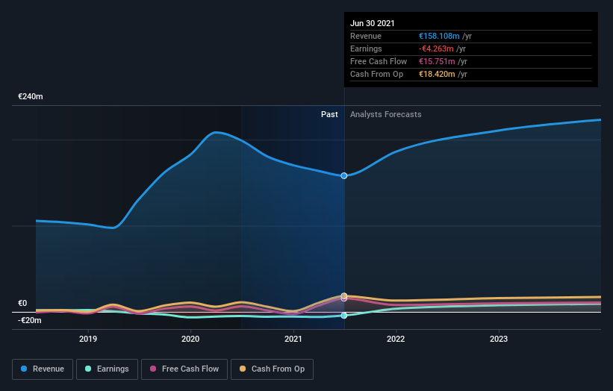This screenshot has height=391, width=613.
Task: Click the Free Cash Flow label in tooltip
Action: (x=379, y=61)
